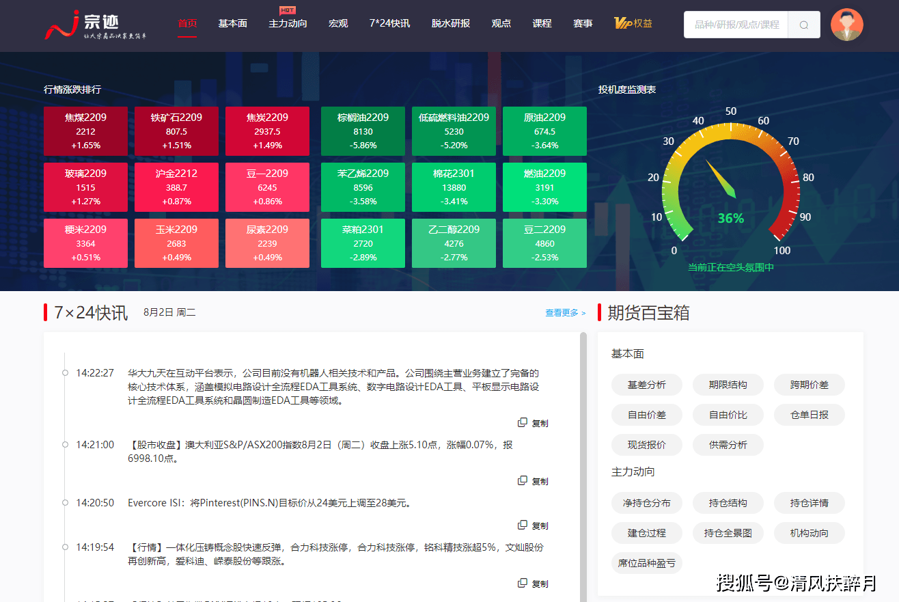Click the search magnifier icon
899x602 pixels.
coord(804,25)
